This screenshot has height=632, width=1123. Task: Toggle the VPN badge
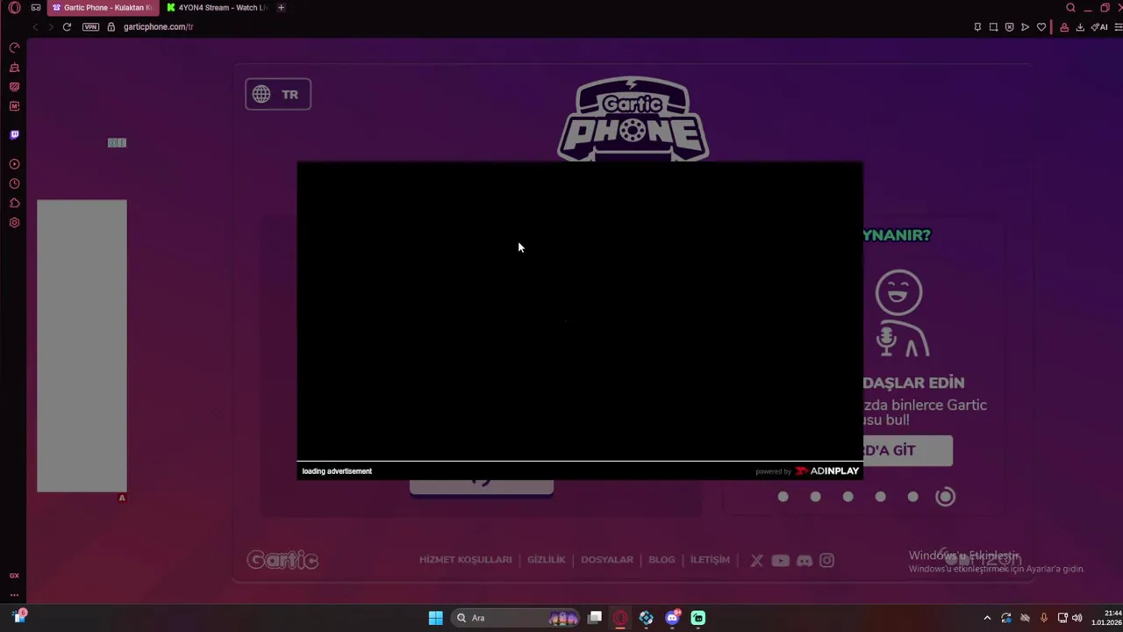click(x=90, y=27)
